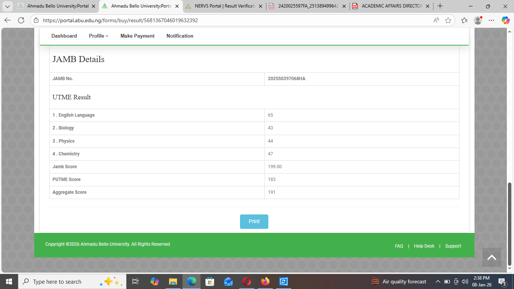Open the Dashboard menu item
The height and width of the screenshot is (289, 514).
[x=64, y=36]
